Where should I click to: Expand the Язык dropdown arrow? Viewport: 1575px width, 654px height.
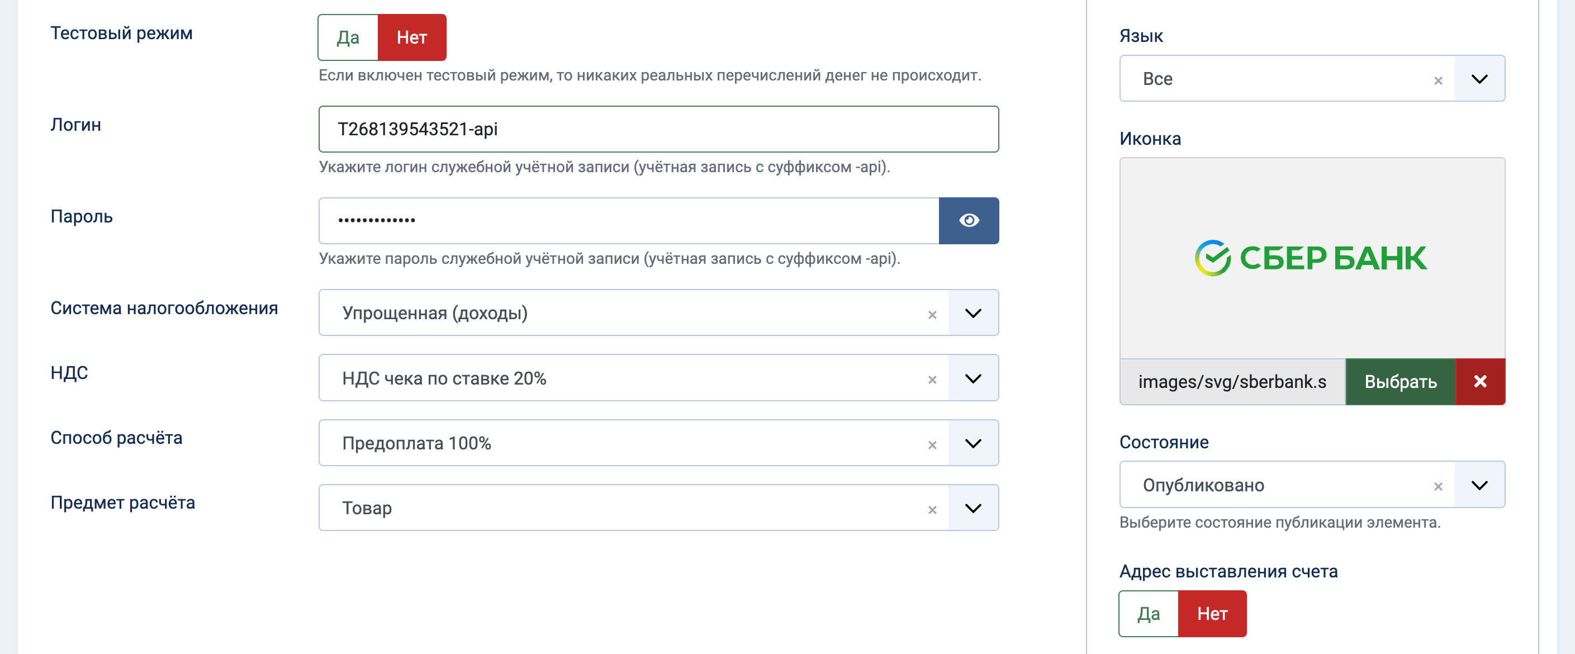(1479, 79)
